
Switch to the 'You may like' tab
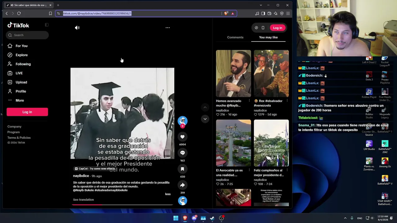pyautogui.click(x=268, y=37)
